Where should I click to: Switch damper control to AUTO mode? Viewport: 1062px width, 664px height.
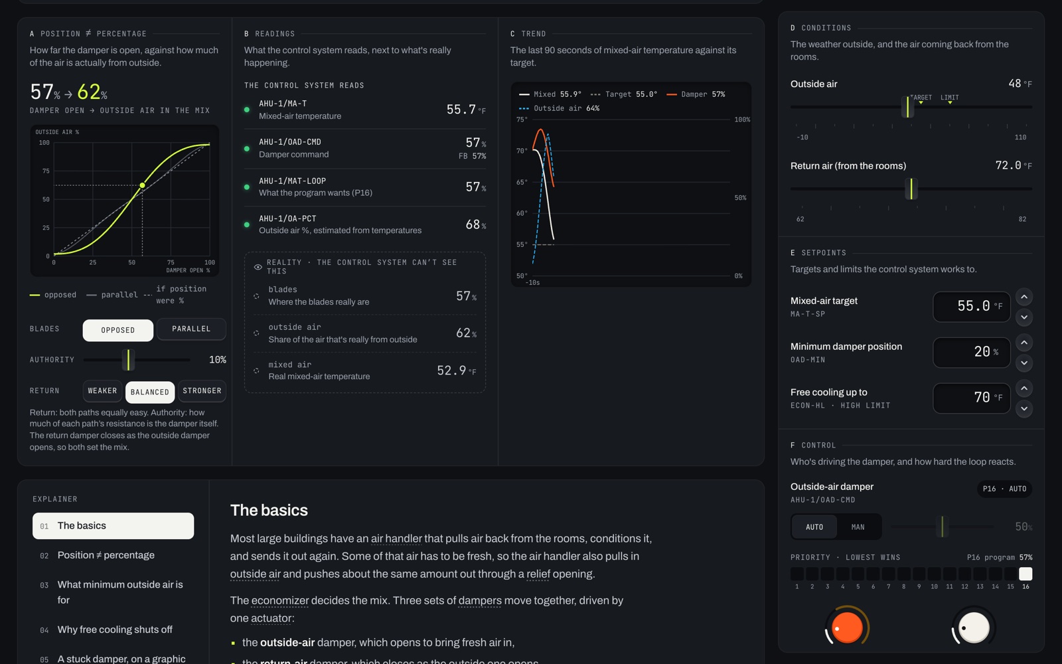[814, 527]
